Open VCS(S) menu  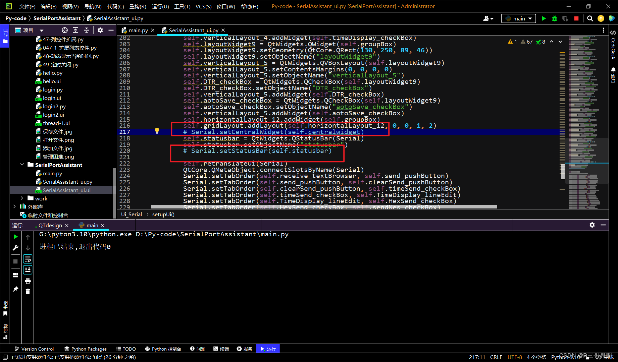[x=203, y=6]
